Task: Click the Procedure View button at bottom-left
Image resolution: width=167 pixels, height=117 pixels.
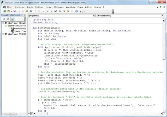Action: coord(29,114)
